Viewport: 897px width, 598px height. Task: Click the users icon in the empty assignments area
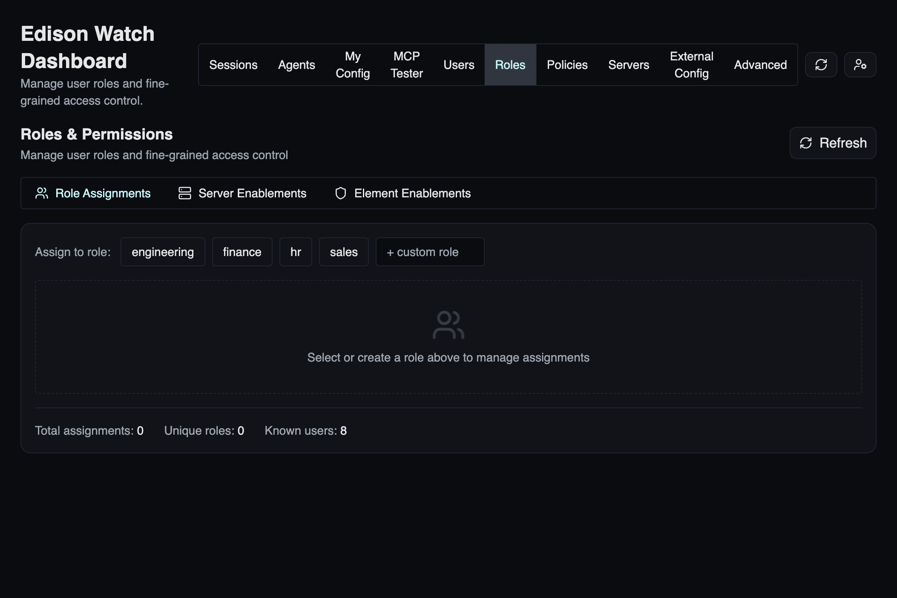[x=448, y=325]
